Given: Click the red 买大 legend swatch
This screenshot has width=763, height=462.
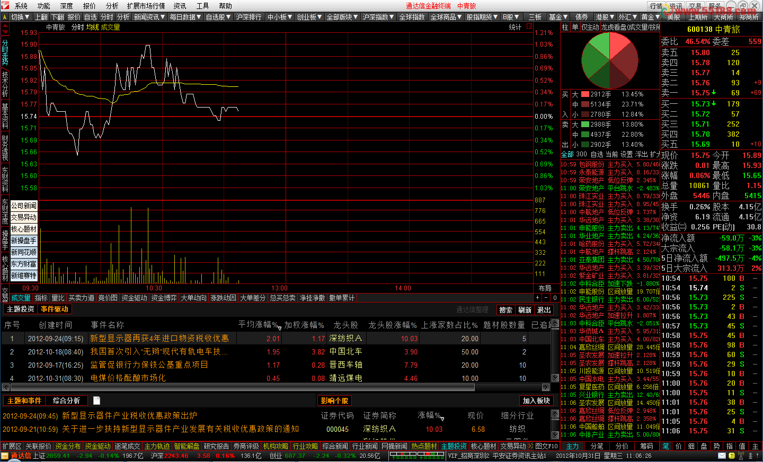Looking at the screenshot, I should [x=585, y=94].
